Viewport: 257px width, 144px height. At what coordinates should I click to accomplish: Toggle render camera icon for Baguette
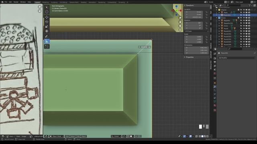tap(249, 20)
